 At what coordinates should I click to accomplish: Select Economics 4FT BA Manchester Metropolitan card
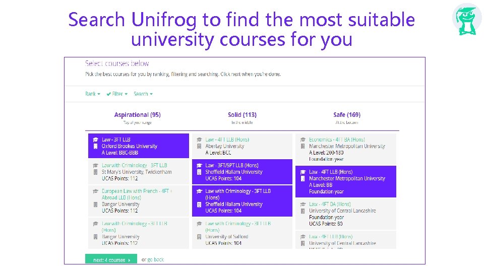pyautogui.click(x=346, y=149)
